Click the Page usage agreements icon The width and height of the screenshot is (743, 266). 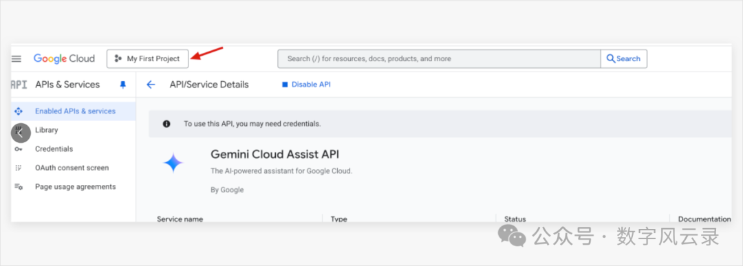[x=19, y=186]
